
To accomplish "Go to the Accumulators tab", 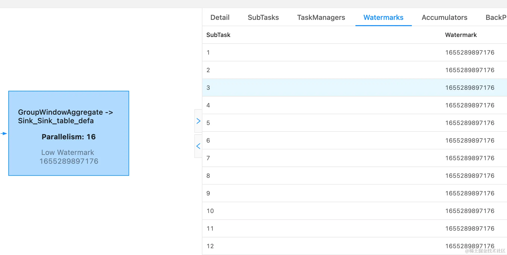I will click(x=444, y=17).
